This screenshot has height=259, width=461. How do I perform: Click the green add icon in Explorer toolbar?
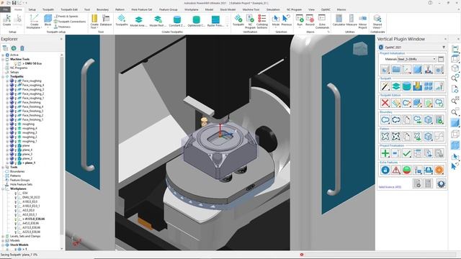point(14,48)
